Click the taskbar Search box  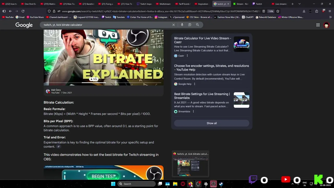[x=136, y=184]
